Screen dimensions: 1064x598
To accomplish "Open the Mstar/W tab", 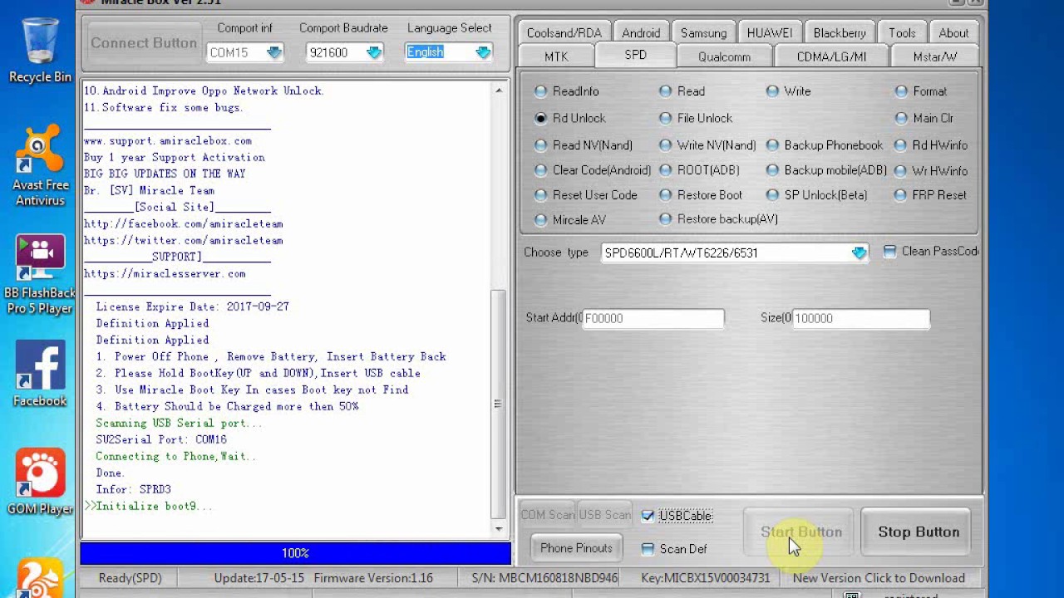I will tap(934, 56).
